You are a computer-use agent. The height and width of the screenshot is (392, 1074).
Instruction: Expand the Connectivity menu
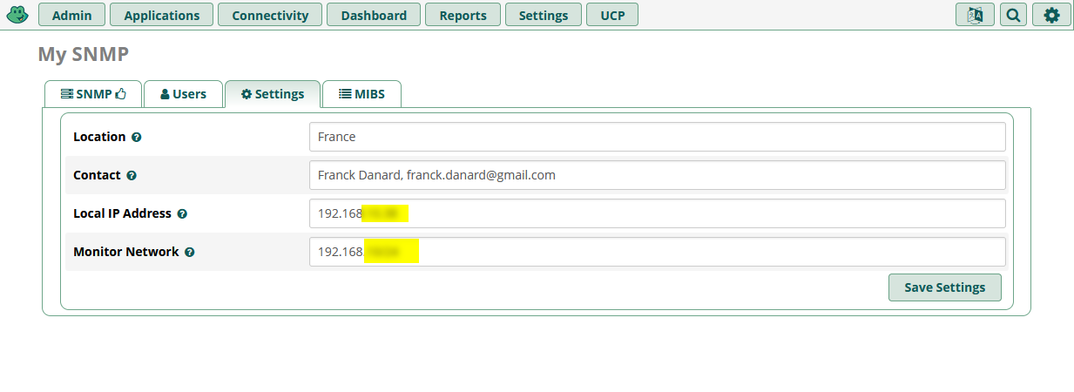pos(270,15)
